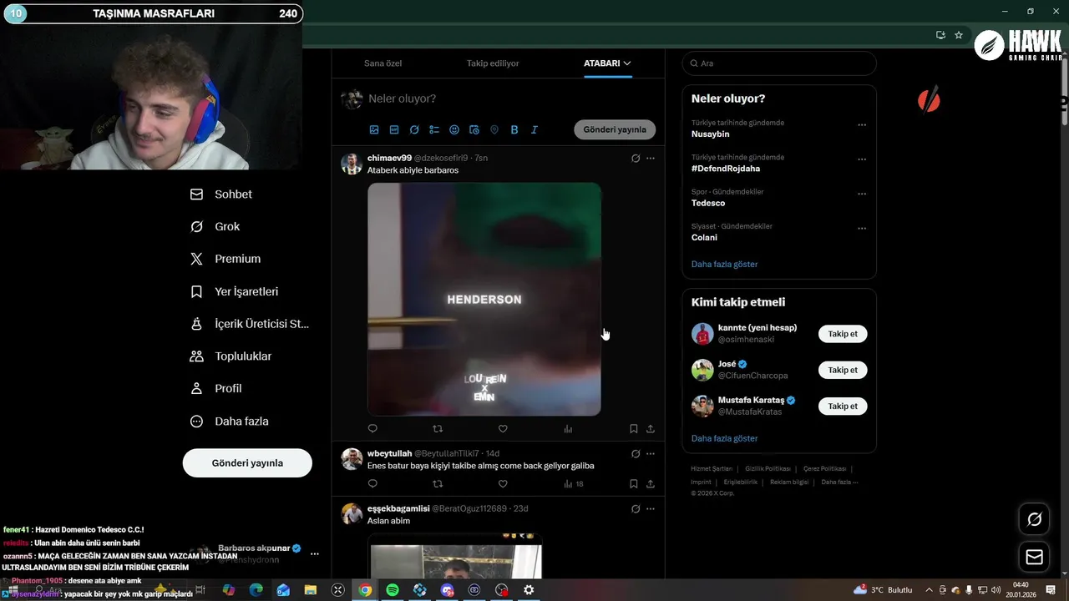Open Google Chrome from the taskbar
Screen dimensions: 1069x601
(365, 589)
